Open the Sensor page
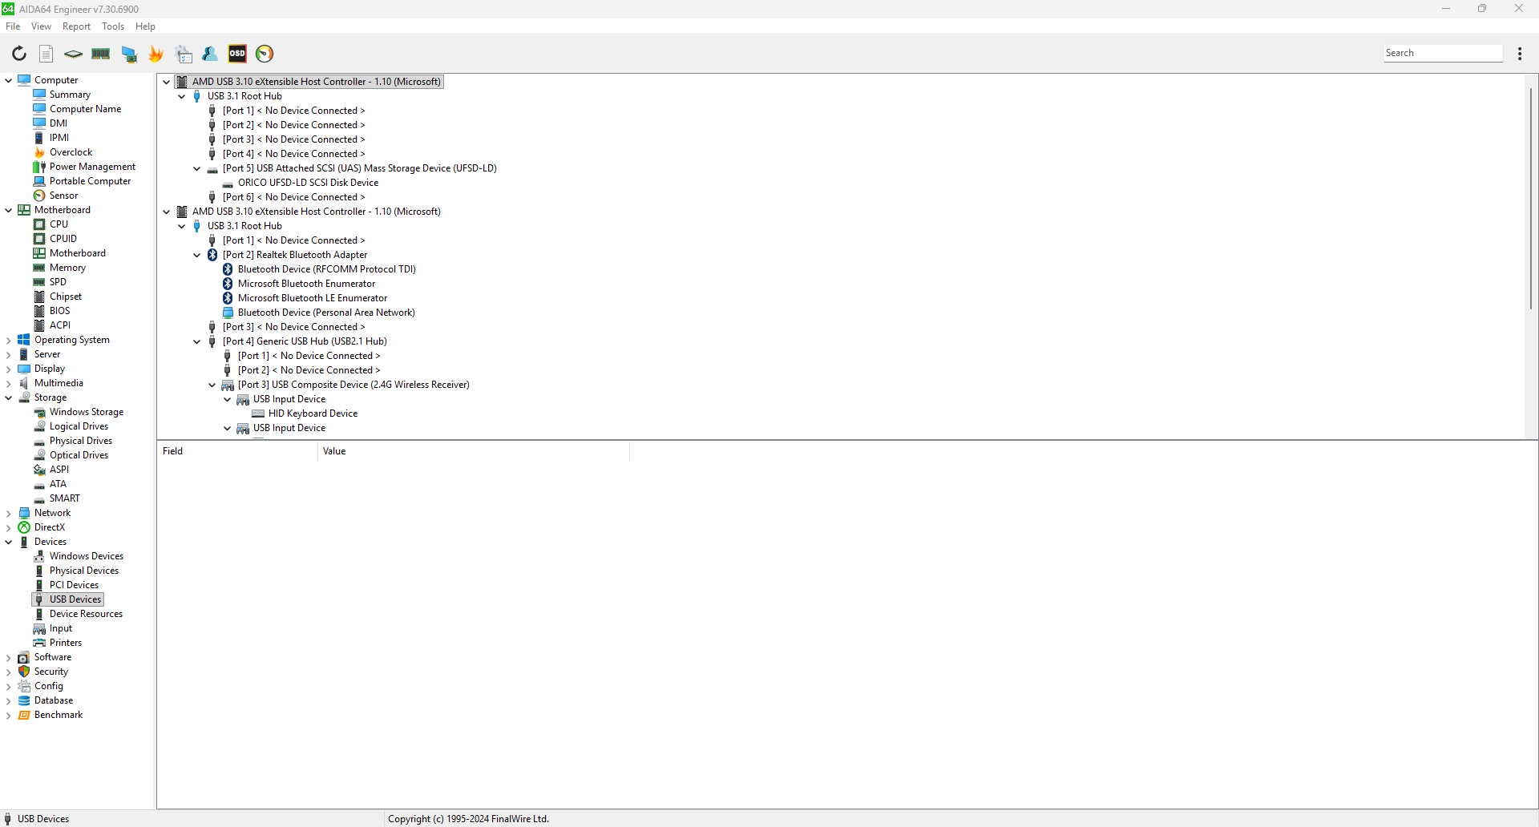1539x827 pixels. pos(63,196)
